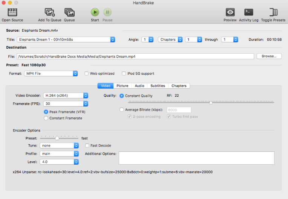Toggle the Turbo first pass checkbox

pyautogui.click(x=169, y=117)
